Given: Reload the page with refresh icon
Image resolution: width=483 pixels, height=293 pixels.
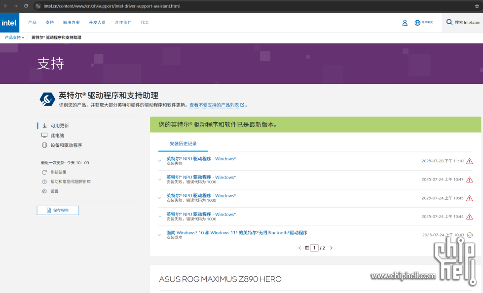Looking at the screenshot, I should pos(26,6).
